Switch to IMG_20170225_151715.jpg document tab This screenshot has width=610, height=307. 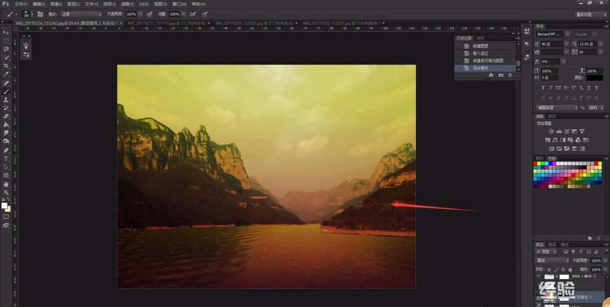click(166, 23)
